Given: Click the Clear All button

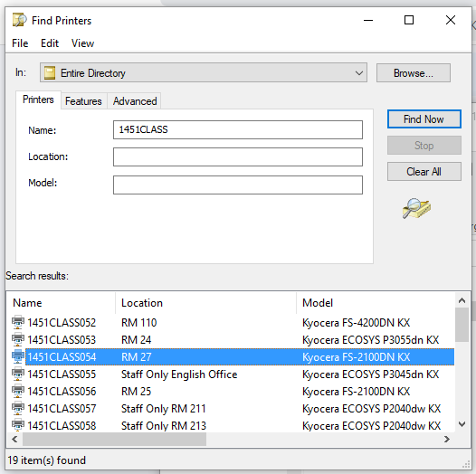Looking at the screenshot, I should (x=424, y=172).
